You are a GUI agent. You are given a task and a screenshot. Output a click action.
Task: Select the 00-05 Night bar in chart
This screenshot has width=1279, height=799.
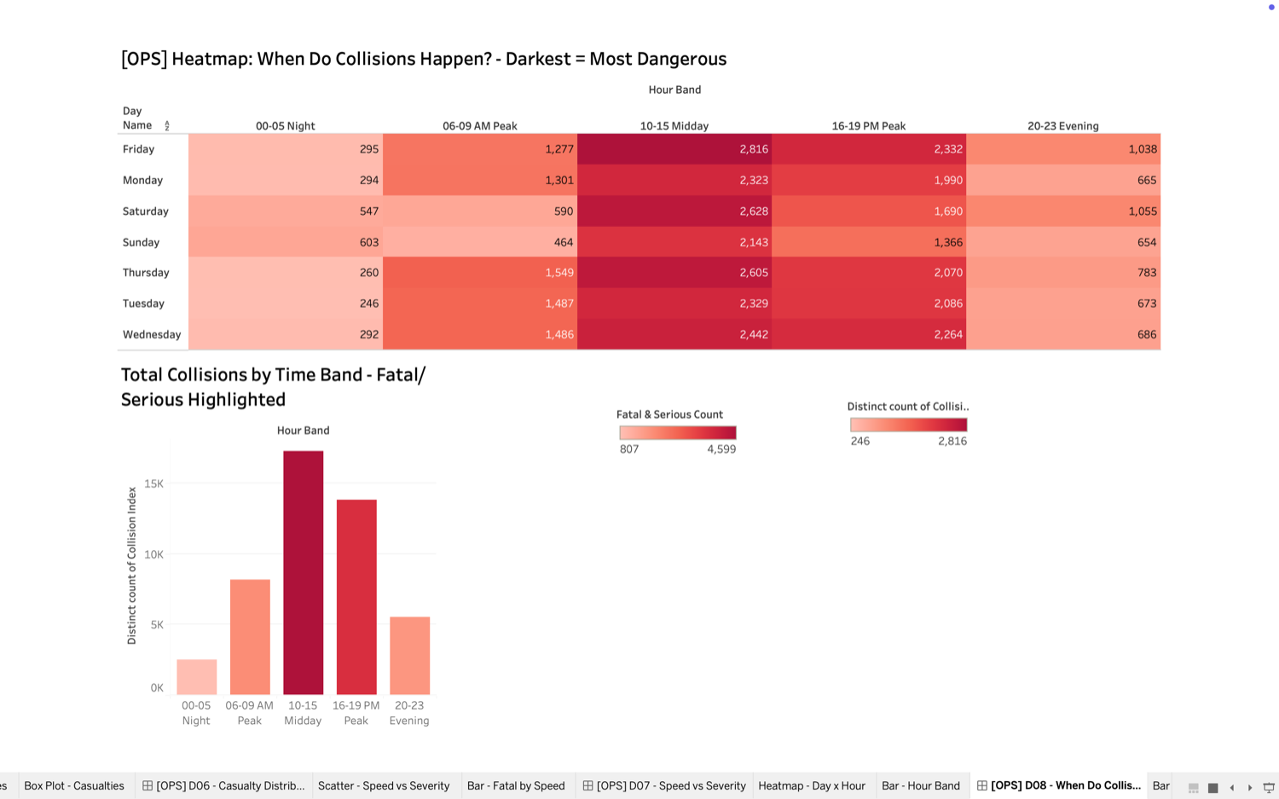click(x=197, y=676)
